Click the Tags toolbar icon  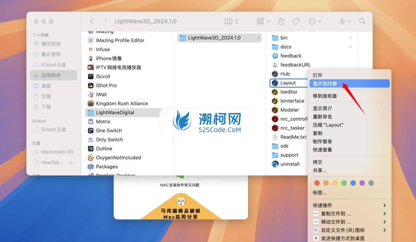point(296,21)
